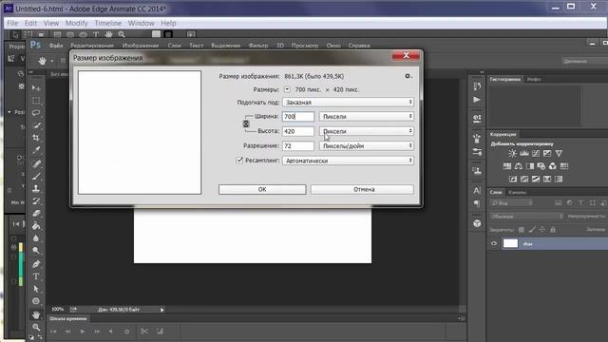Open the Фильтр menu in Photoshop
Image resolution: width=608 pixels, height=342 pixels.
(258, 46)
